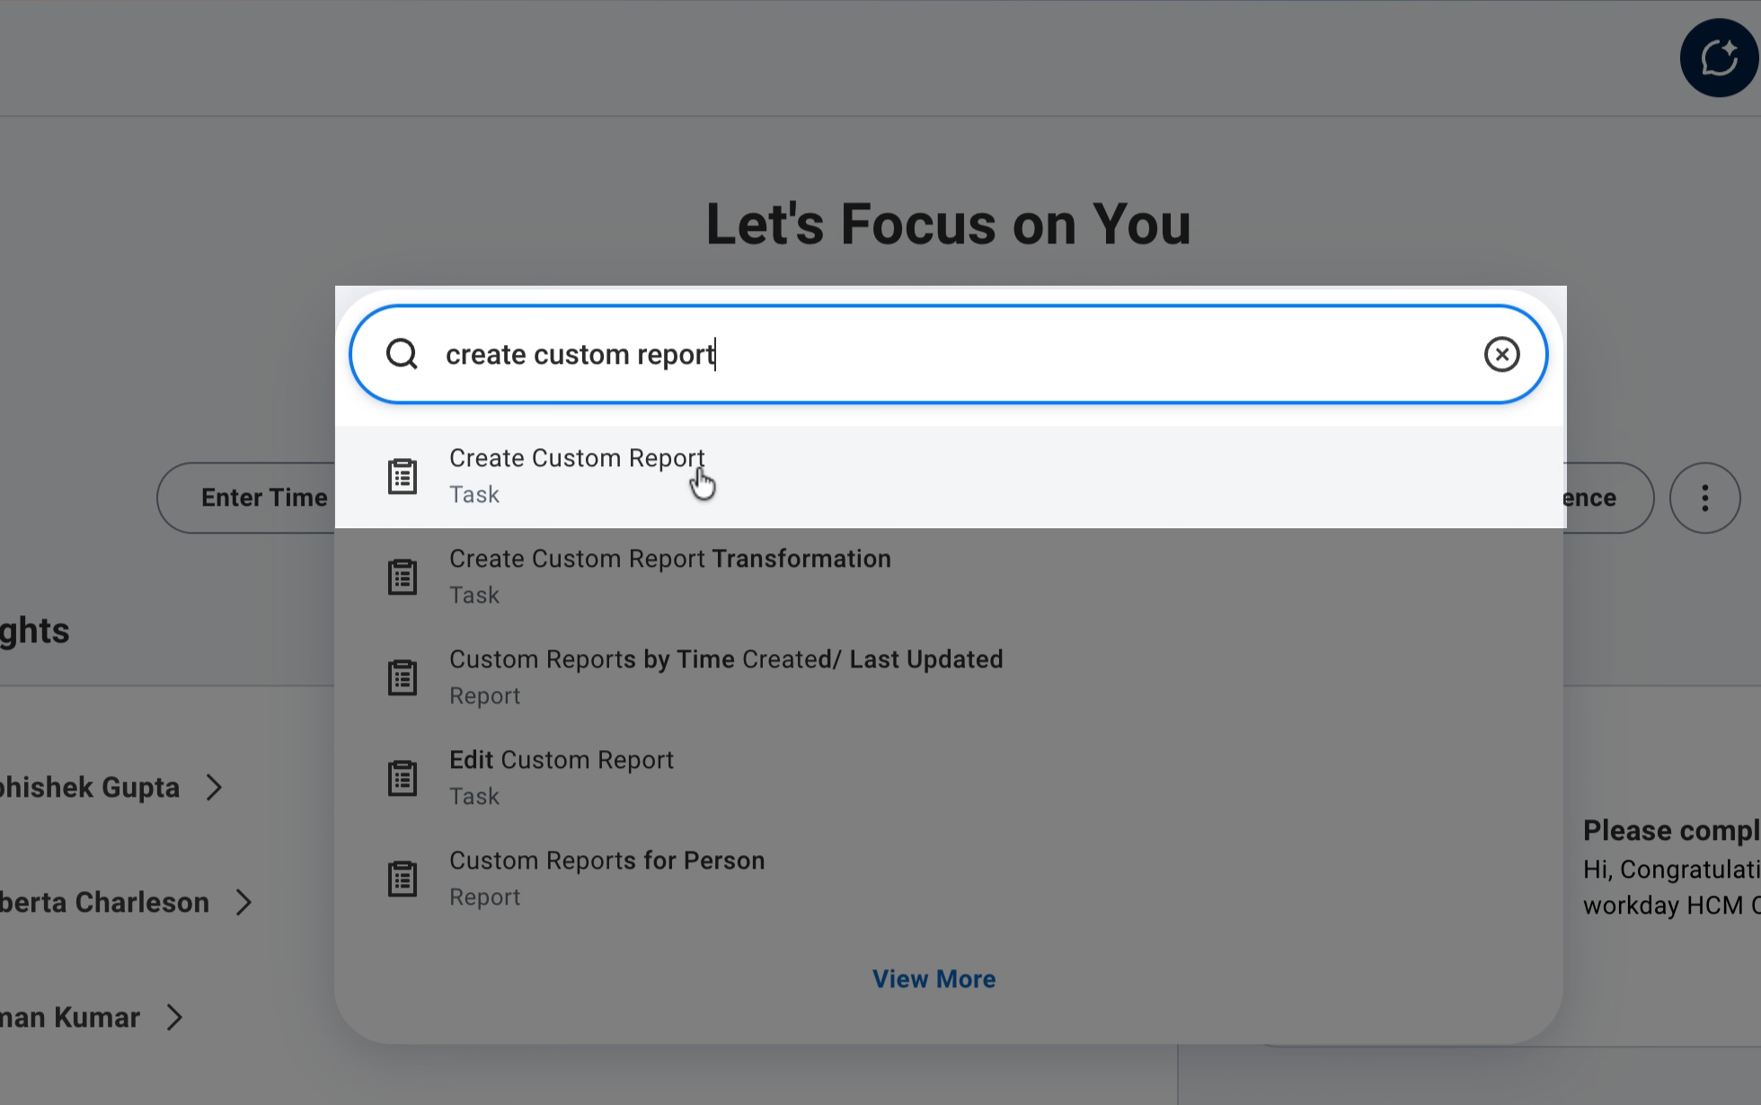The image size is (1761, 1105).
Task: Click the Enter Time button
Action: (x=247, y=498)
